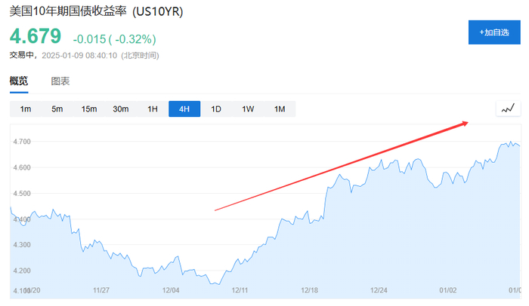The width and height of the screenshot is (529, 306).
Task: Click the 11/27 date axis marker
Action: tap(101, 289)
